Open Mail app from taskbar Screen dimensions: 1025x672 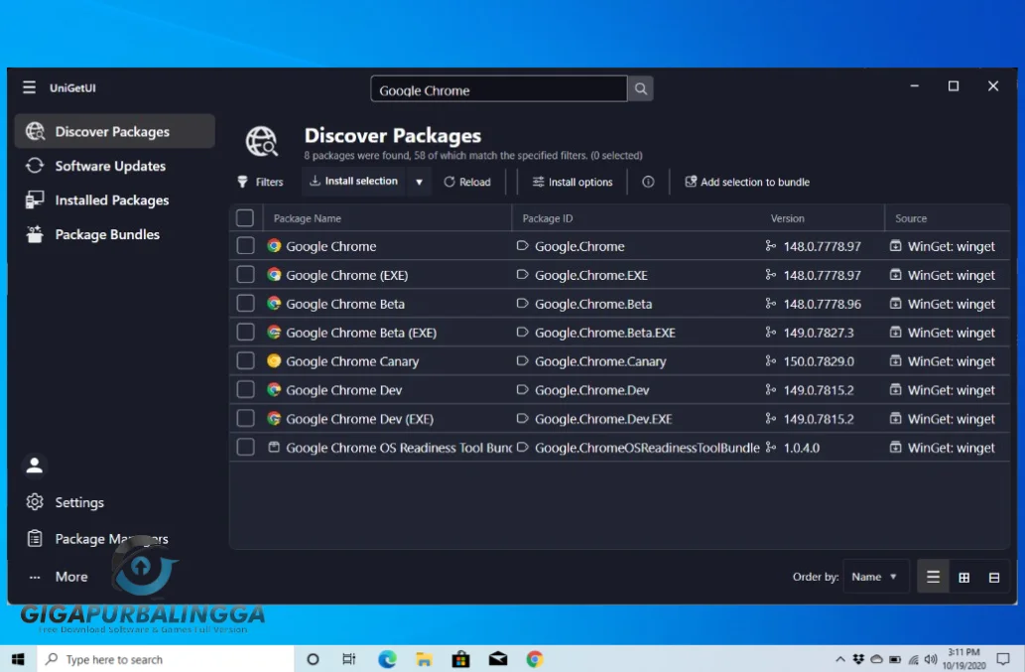[498, 659]
